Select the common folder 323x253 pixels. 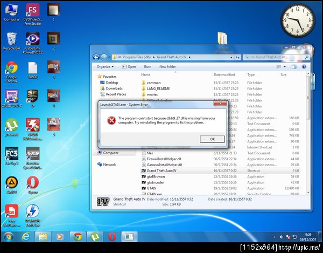pyautogui.click(x=153, y=83)
